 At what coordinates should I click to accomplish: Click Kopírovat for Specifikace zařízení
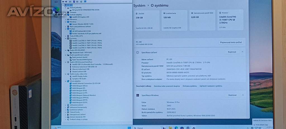pos(232,52)
